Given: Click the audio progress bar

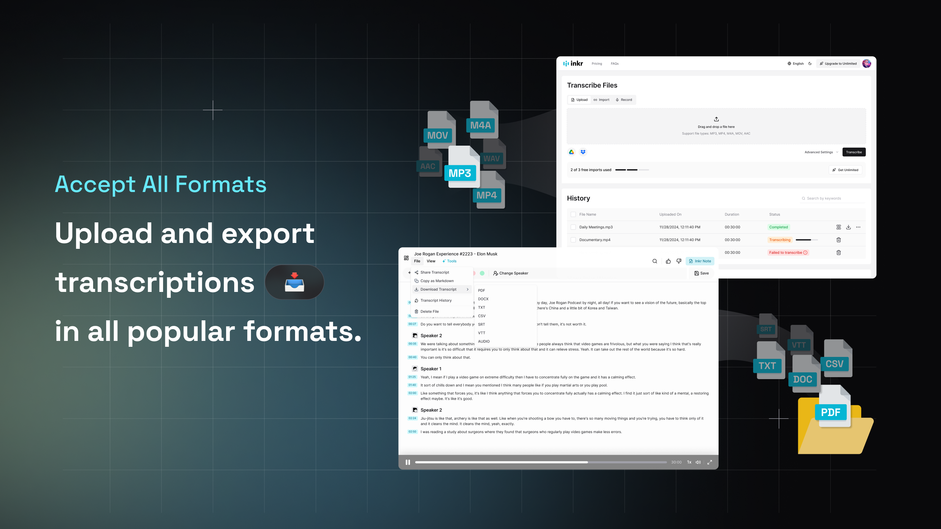Looking at the screenshot, I should (x=541, y=462).
